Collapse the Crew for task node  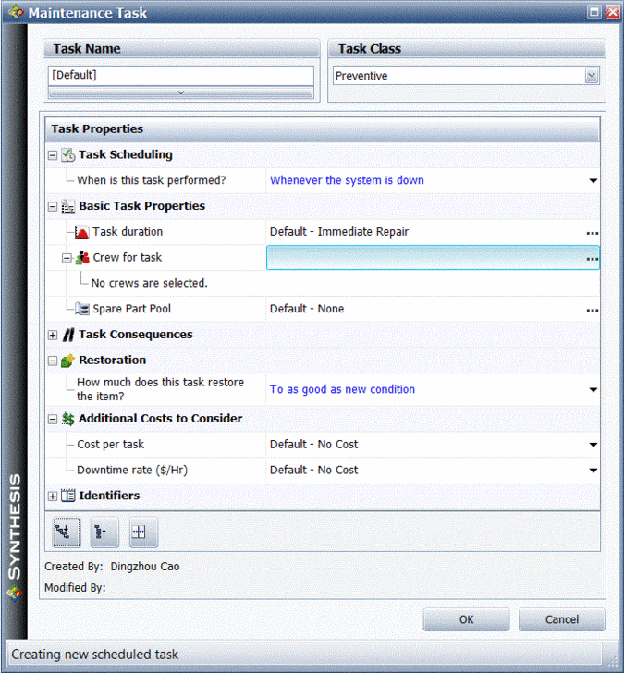[x=67, y=258]
